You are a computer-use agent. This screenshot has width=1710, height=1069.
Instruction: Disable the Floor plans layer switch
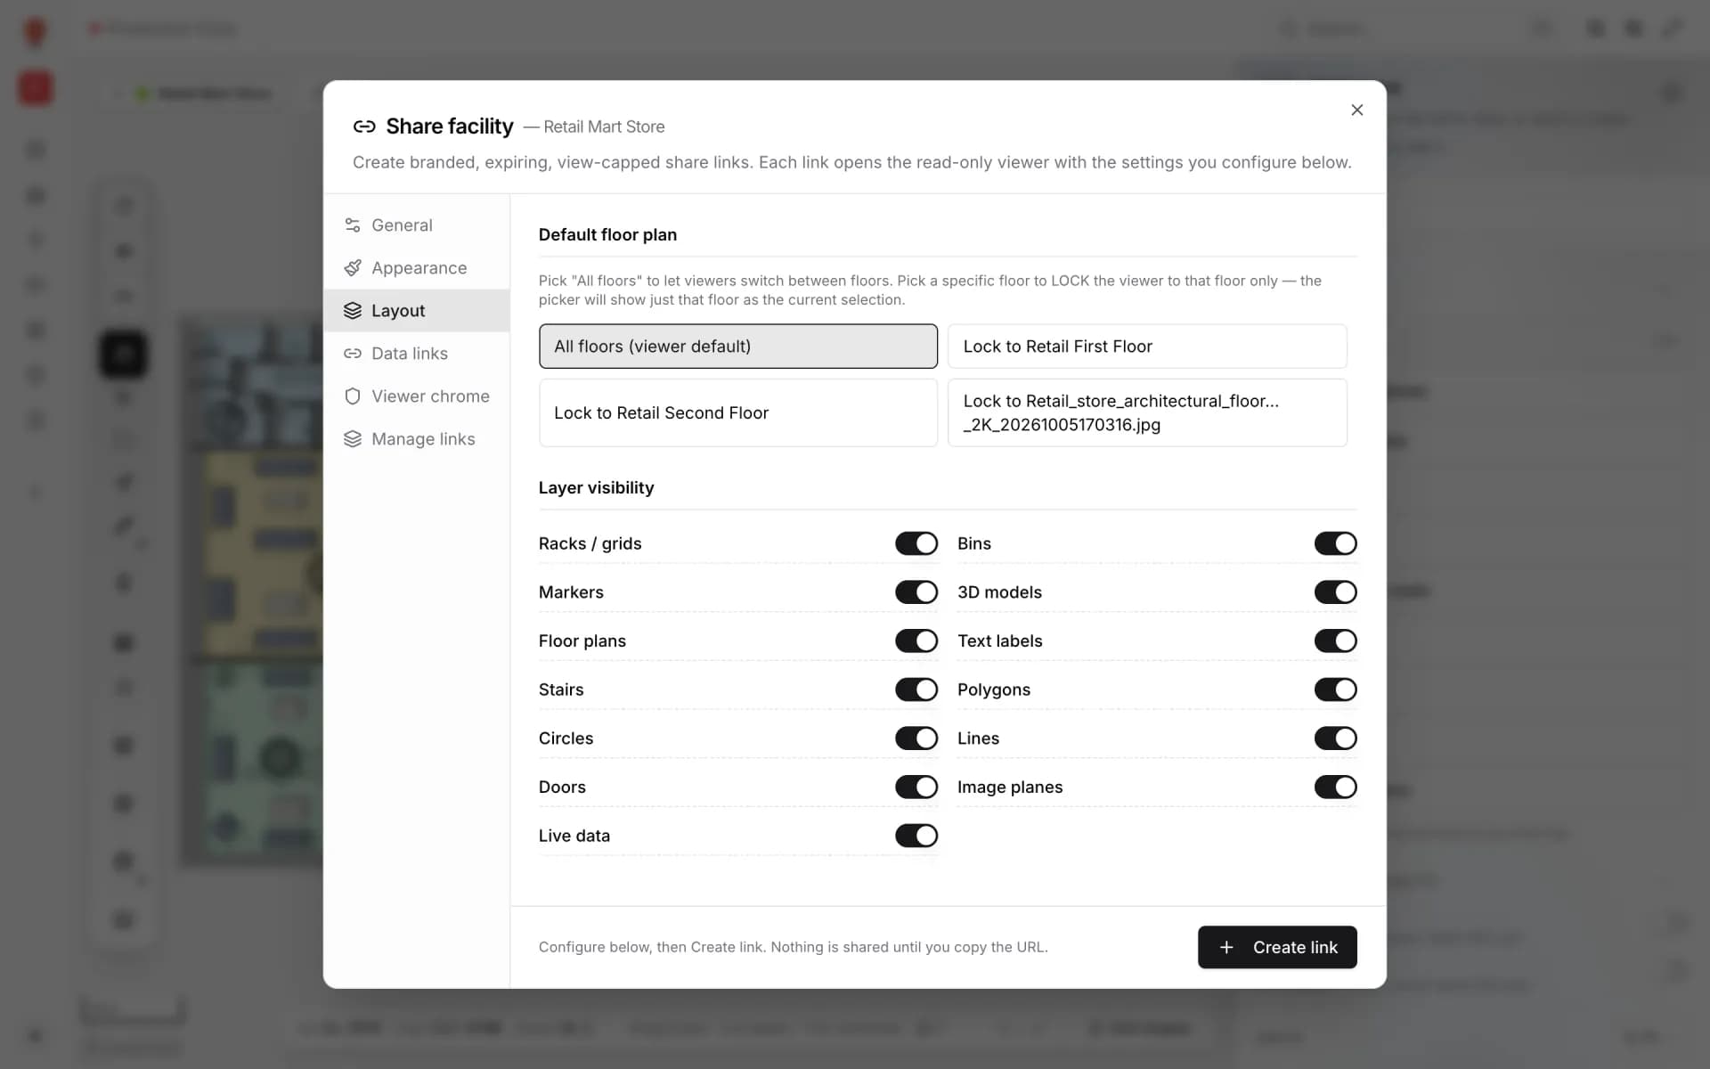[x=916, y=641]
